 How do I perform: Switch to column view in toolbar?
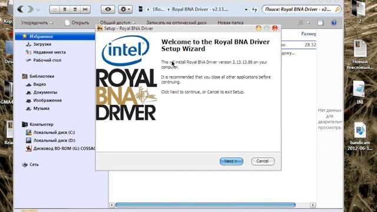tap(75, 9)
